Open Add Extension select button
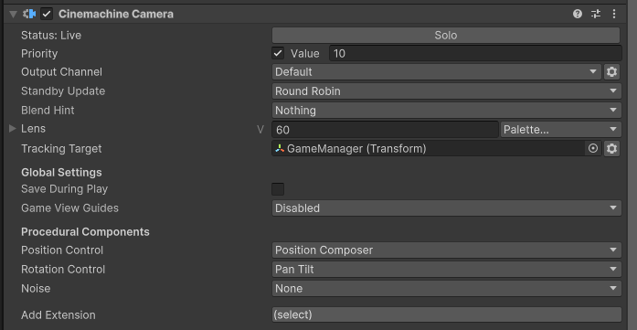Screen dimensions: 637x330 coord(447,315)
